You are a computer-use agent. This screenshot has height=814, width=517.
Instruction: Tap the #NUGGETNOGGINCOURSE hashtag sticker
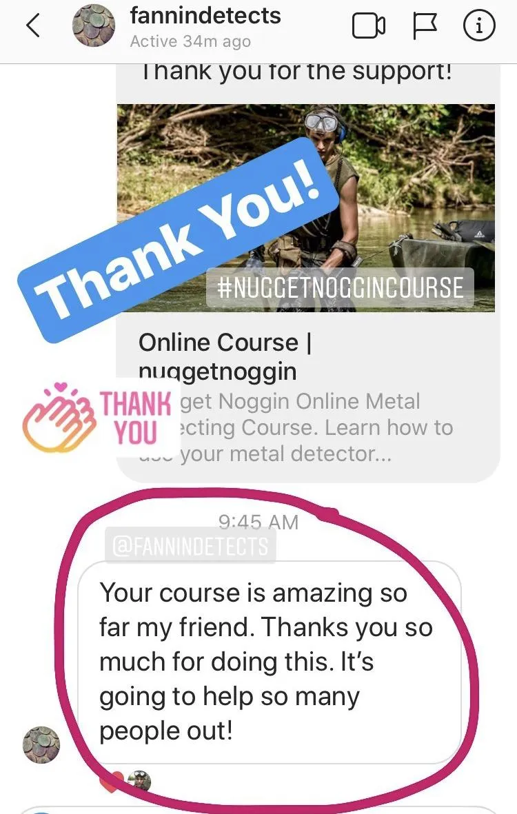[x=340, y=287]
